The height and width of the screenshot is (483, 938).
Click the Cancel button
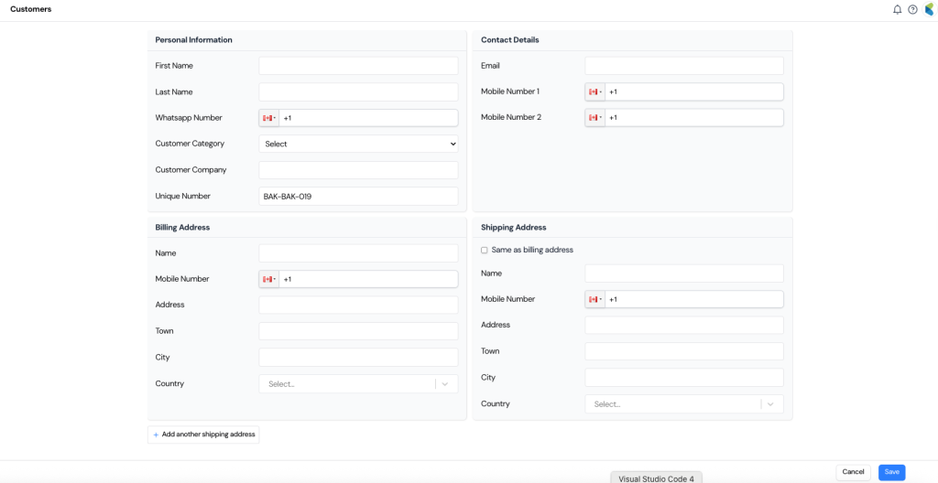(853, 472)
